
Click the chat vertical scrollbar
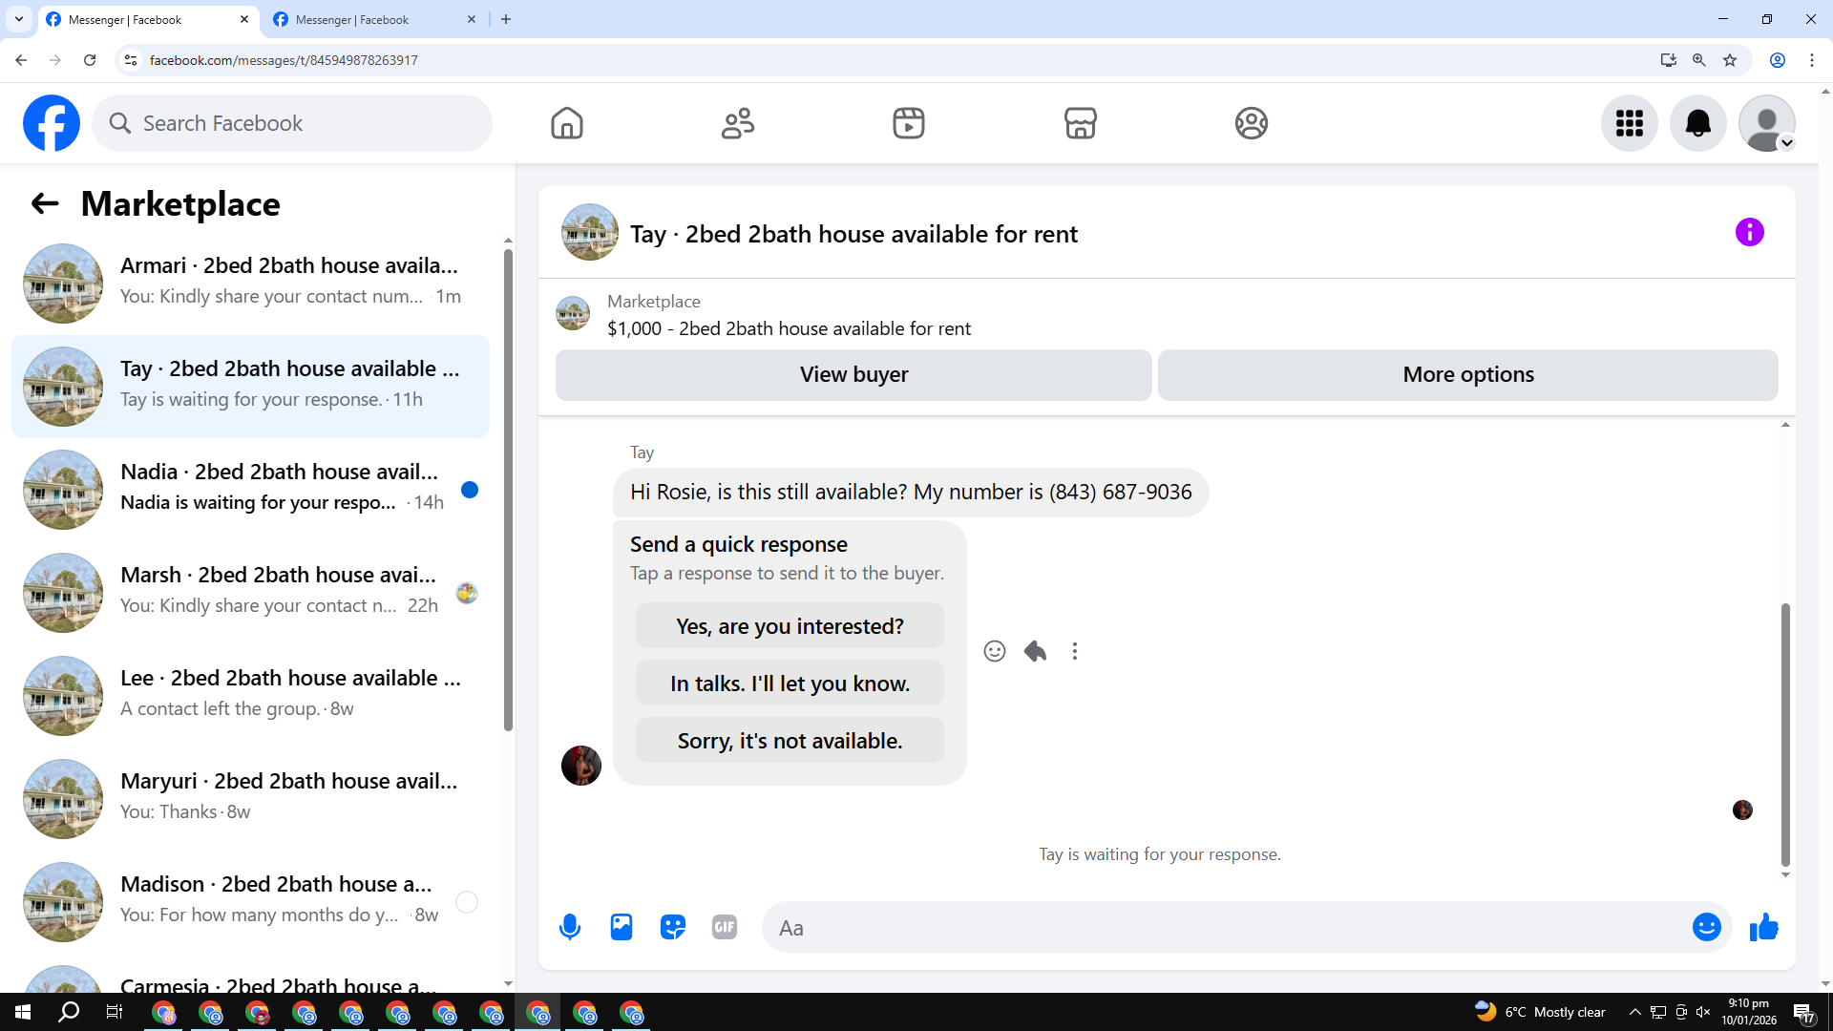coord(1784,735)
